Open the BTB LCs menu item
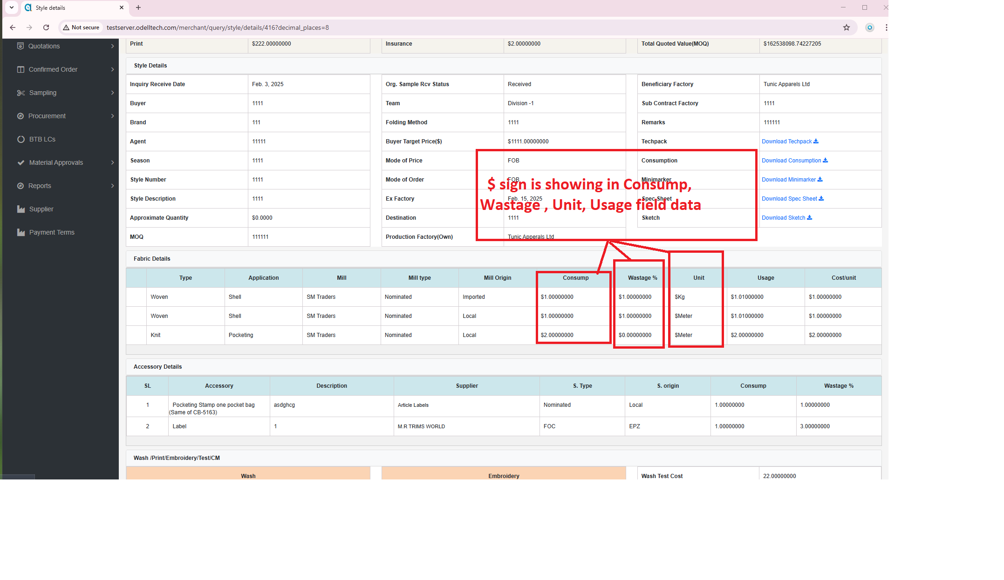Image resolution: width=1004 pixels, height=580 pixels. click(x=61, y=139)
